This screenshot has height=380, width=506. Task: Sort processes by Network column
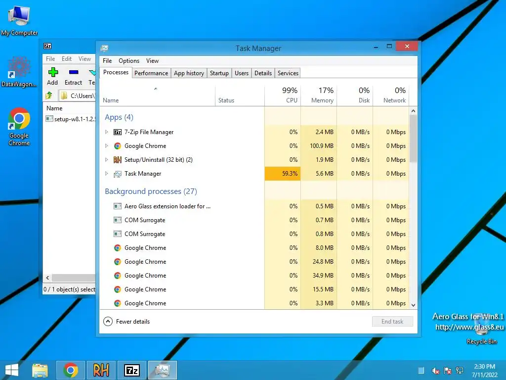391,95
